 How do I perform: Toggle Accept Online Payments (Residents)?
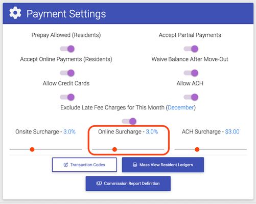(x=67, y=73)
